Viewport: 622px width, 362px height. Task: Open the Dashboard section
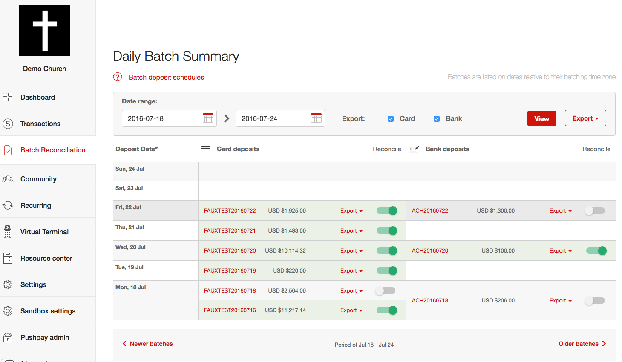coord(8,97)
